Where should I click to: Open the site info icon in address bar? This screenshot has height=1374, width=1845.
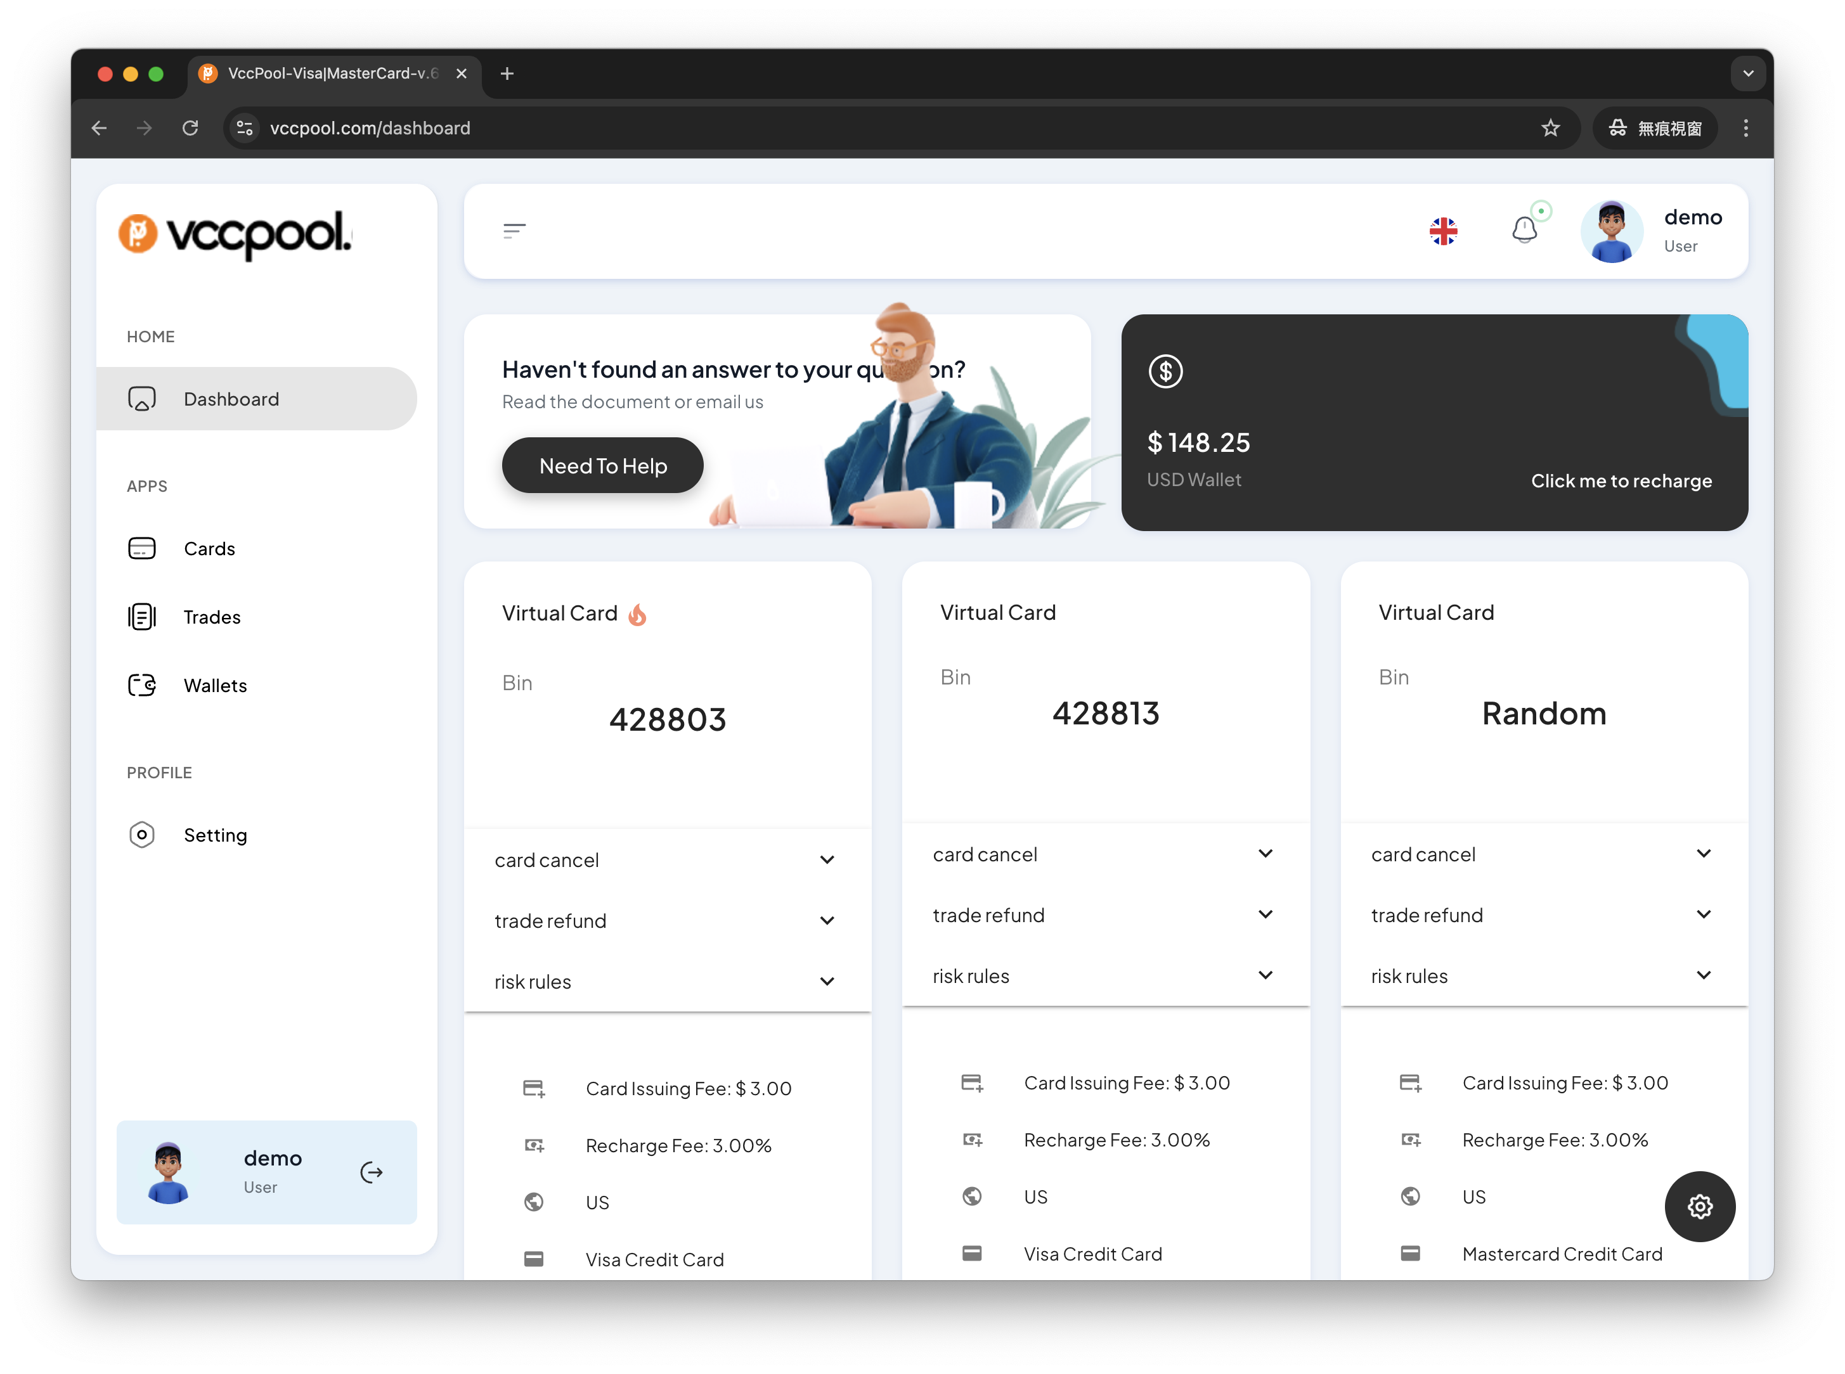pyautogui.click(x=245, y=128)
